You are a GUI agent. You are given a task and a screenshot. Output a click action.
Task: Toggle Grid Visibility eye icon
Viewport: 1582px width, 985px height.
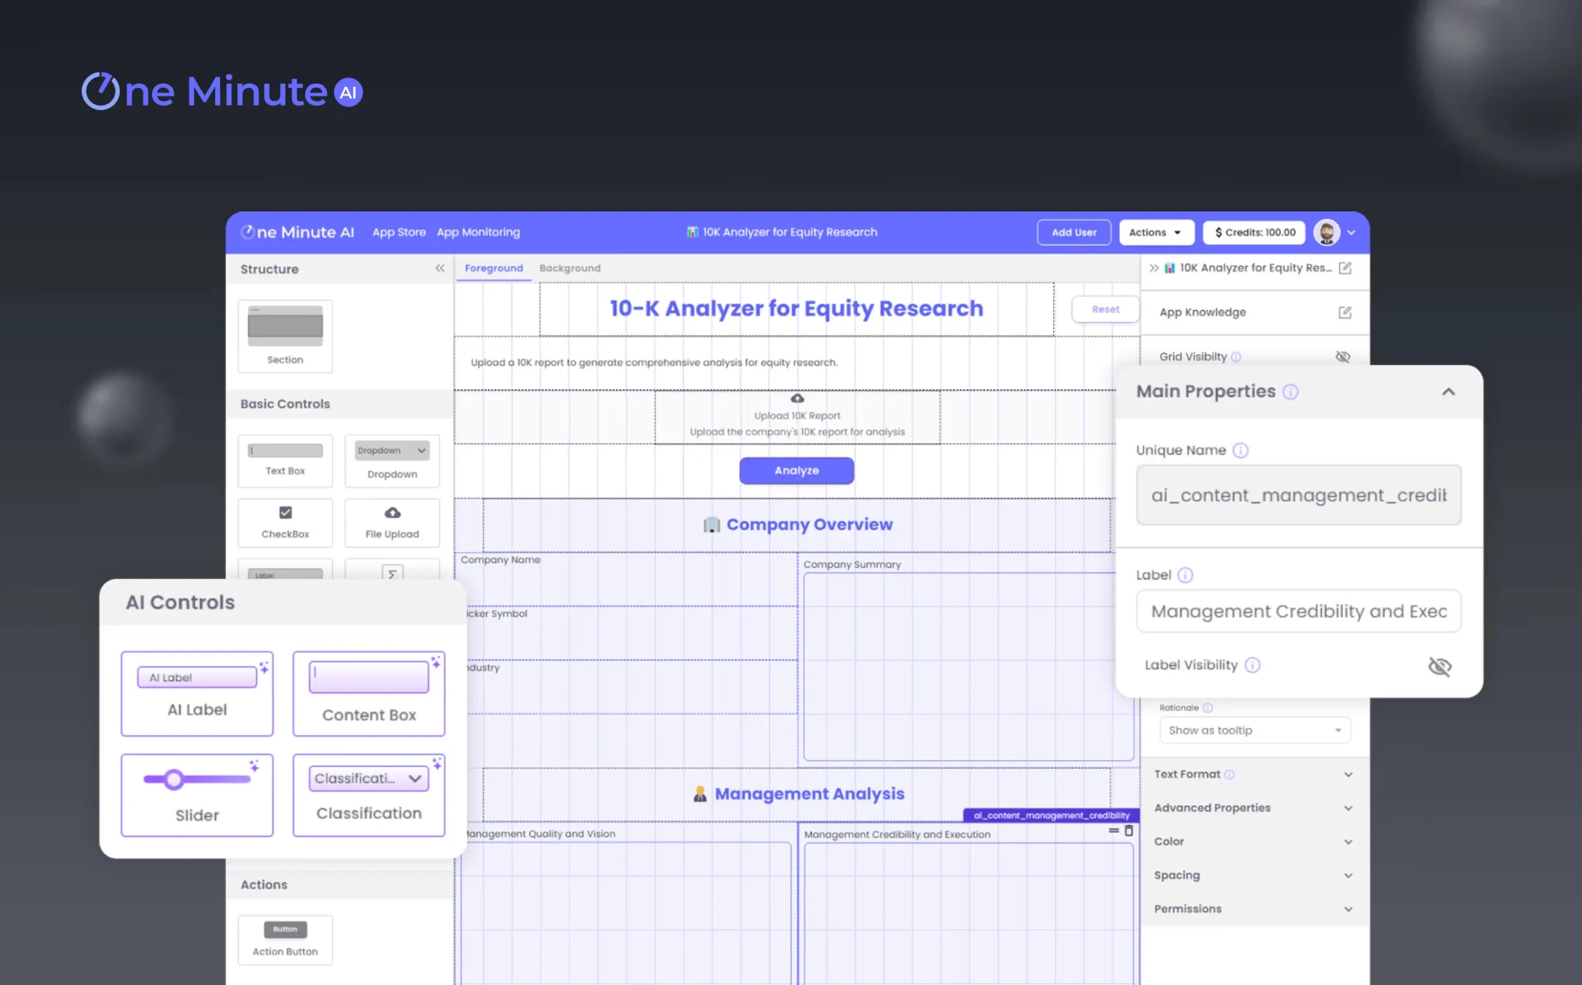[x=1342, y=357]
